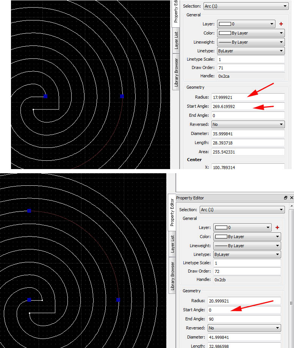Image resolution: width=294 pixels, height=348 pixels.
Task: Click Radius field showing 17.999921
Action: (x=248, y=97)
